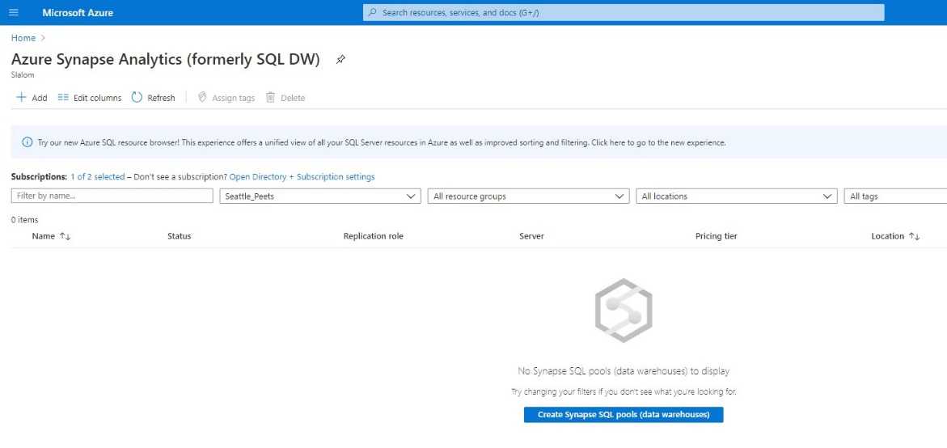Click the Pricing tier column header

coord(717,236)
